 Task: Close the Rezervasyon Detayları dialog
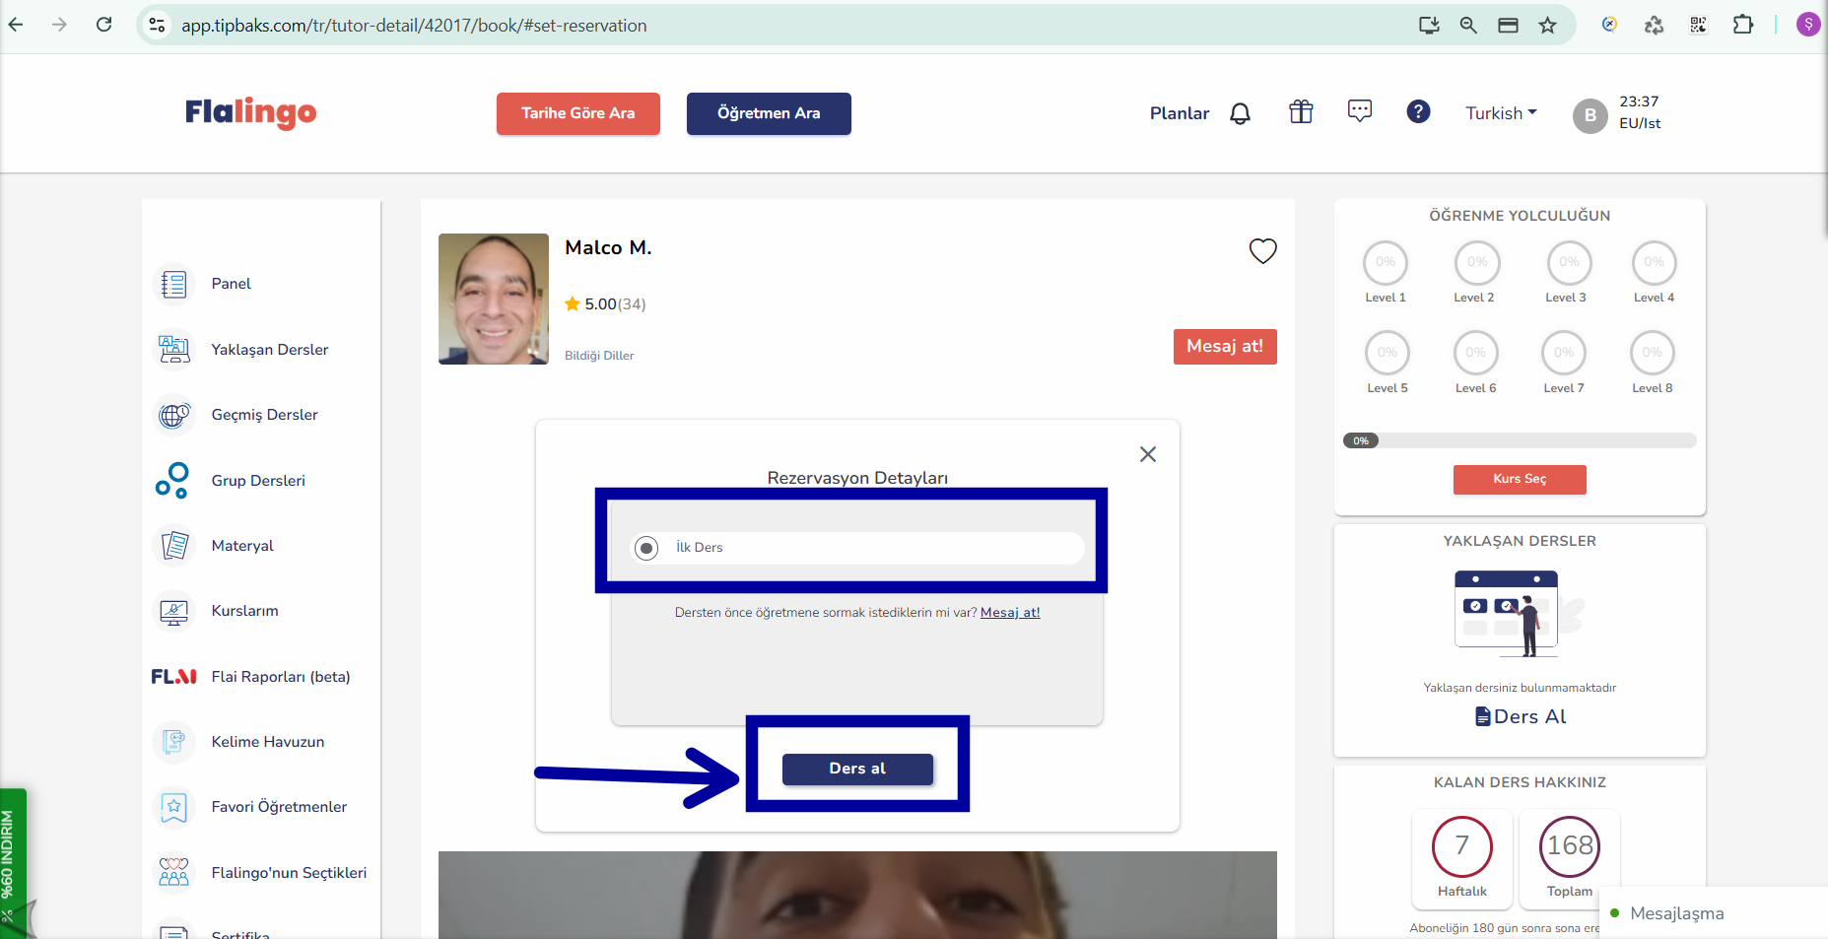pyautogui.click(x=1148, y=454)
